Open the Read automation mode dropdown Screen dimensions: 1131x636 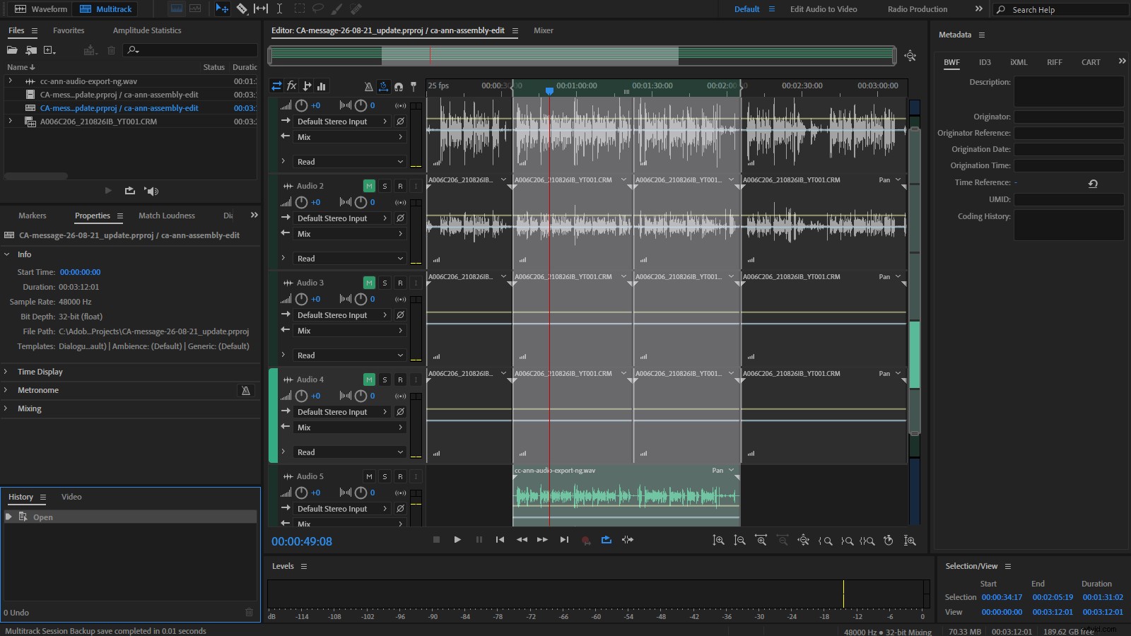point(348,161)
